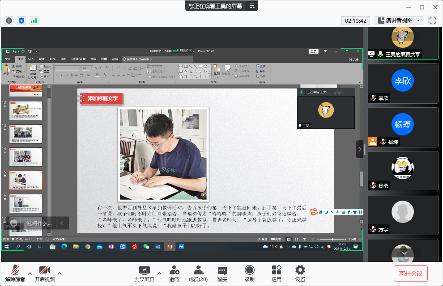Open the 应用 apps icon
The height and width of the screenshot is (286, 443).
[277, 273]
